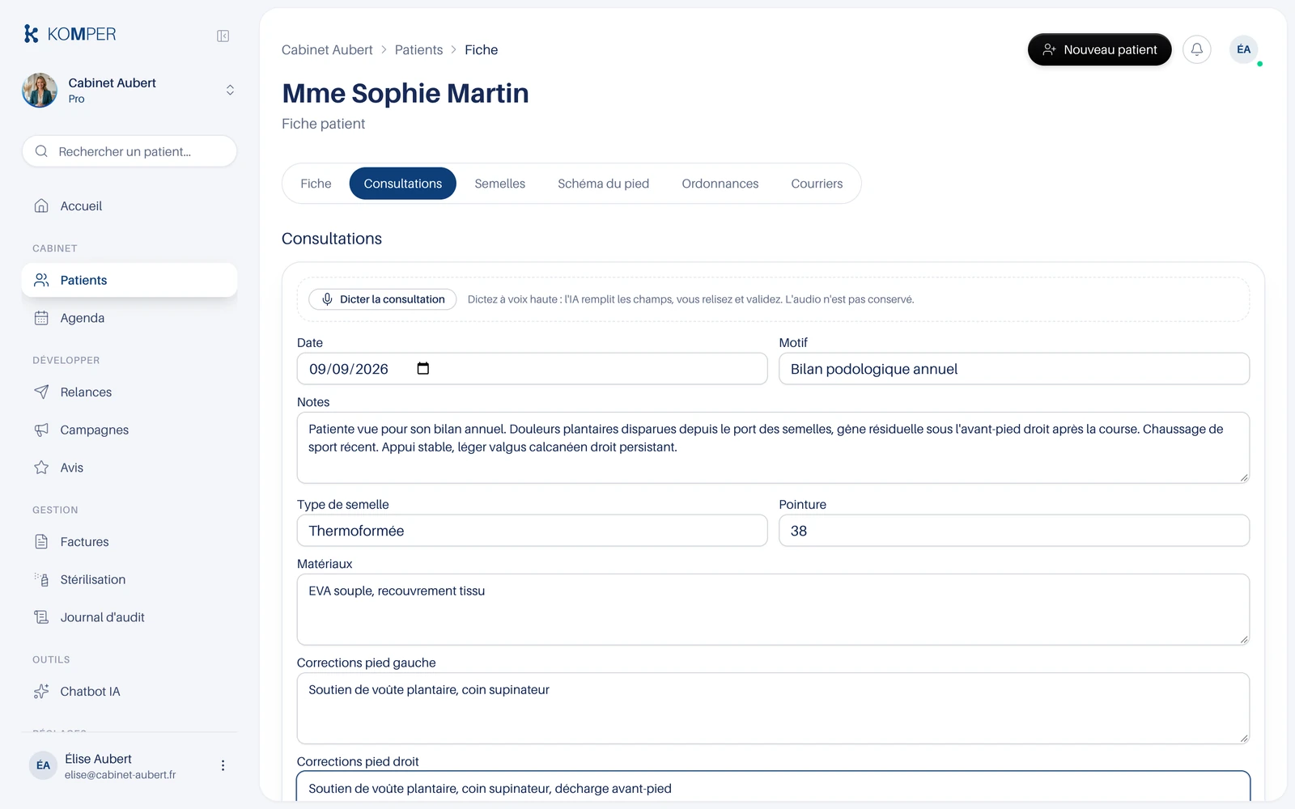Screen dimensions: 1295x809
Task: Click the Campagnes megaphone icon
Action: click(x=41, y=430)
